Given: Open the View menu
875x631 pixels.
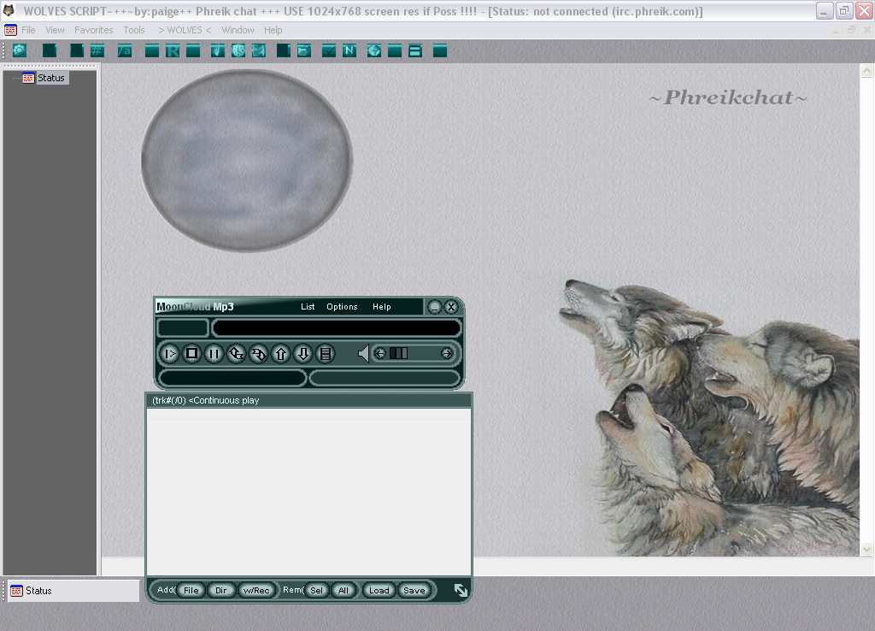Looking at the screenshot, I should click(x=55, y=30).
